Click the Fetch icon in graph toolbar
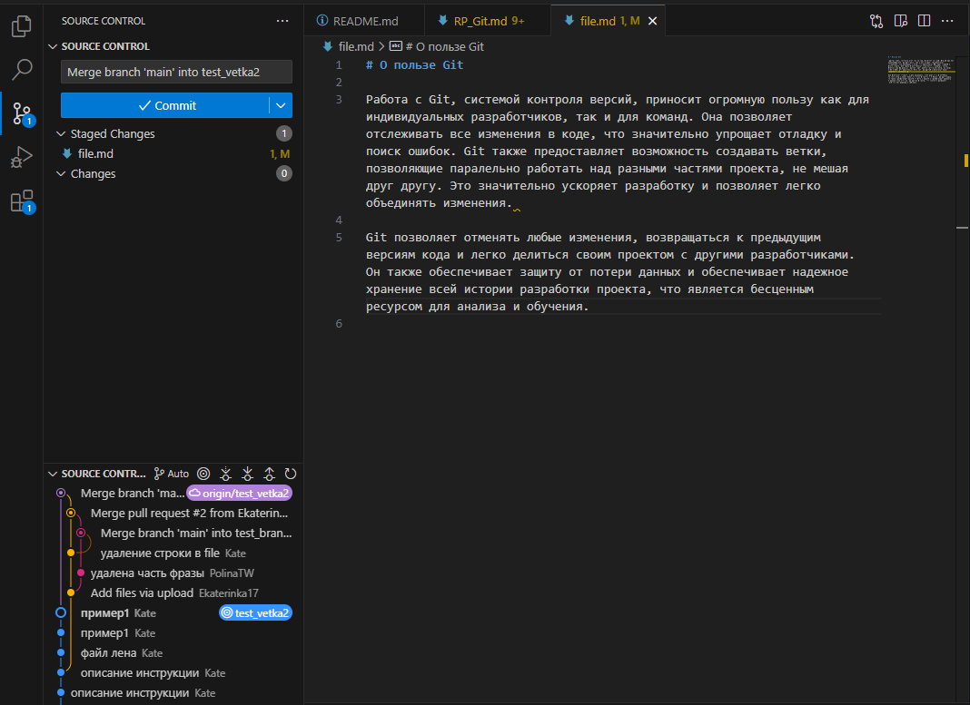The width and height of the screenshot is (970, 705). (x=225, y=474)
